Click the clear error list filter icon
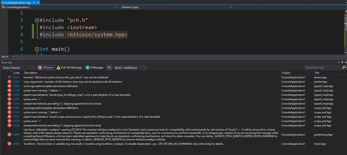 [x=109, y=67]
